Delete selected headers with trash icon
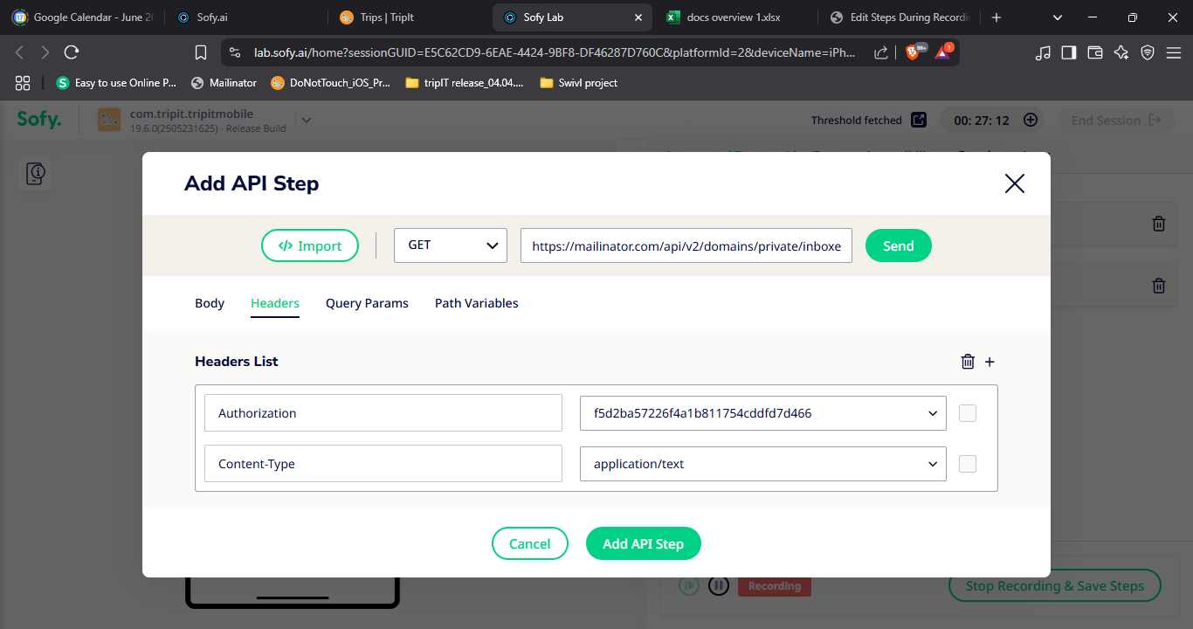The width and height of the screenshot is (1193, 629). 968,362
